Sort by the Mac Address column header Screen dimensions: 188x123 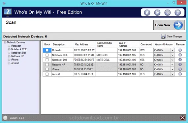(81, 44)
